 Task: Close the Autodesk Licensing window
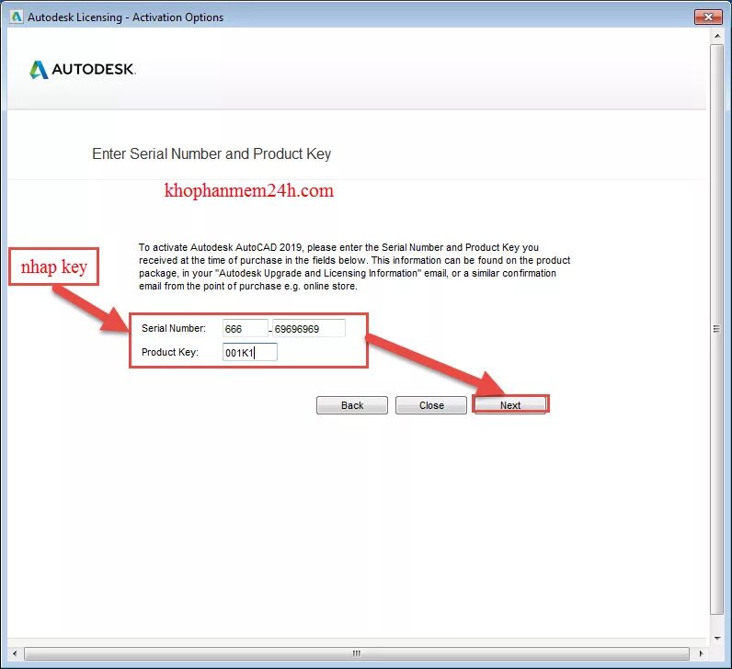[708, 17]
